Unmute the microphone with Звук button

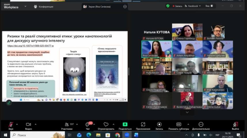coord(11,124)
